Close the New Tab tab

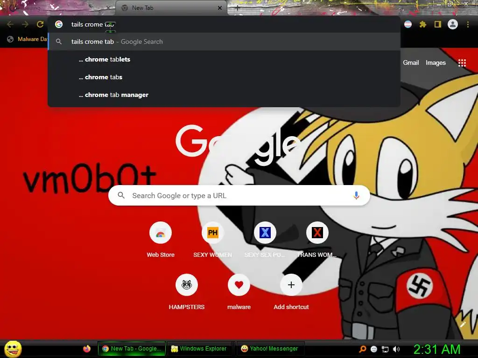pos(220,8)
